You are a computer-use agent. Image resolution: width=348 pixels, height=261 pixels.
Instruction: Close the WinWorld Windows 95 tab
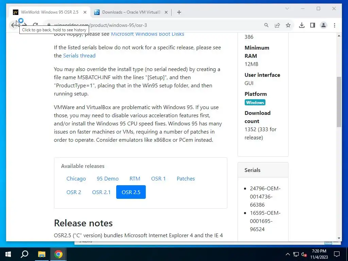pyautogui.click(x=85, y=12)
